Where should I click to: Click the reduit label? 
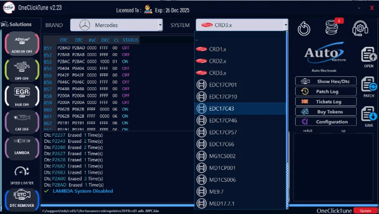click(x=307, y=130)
